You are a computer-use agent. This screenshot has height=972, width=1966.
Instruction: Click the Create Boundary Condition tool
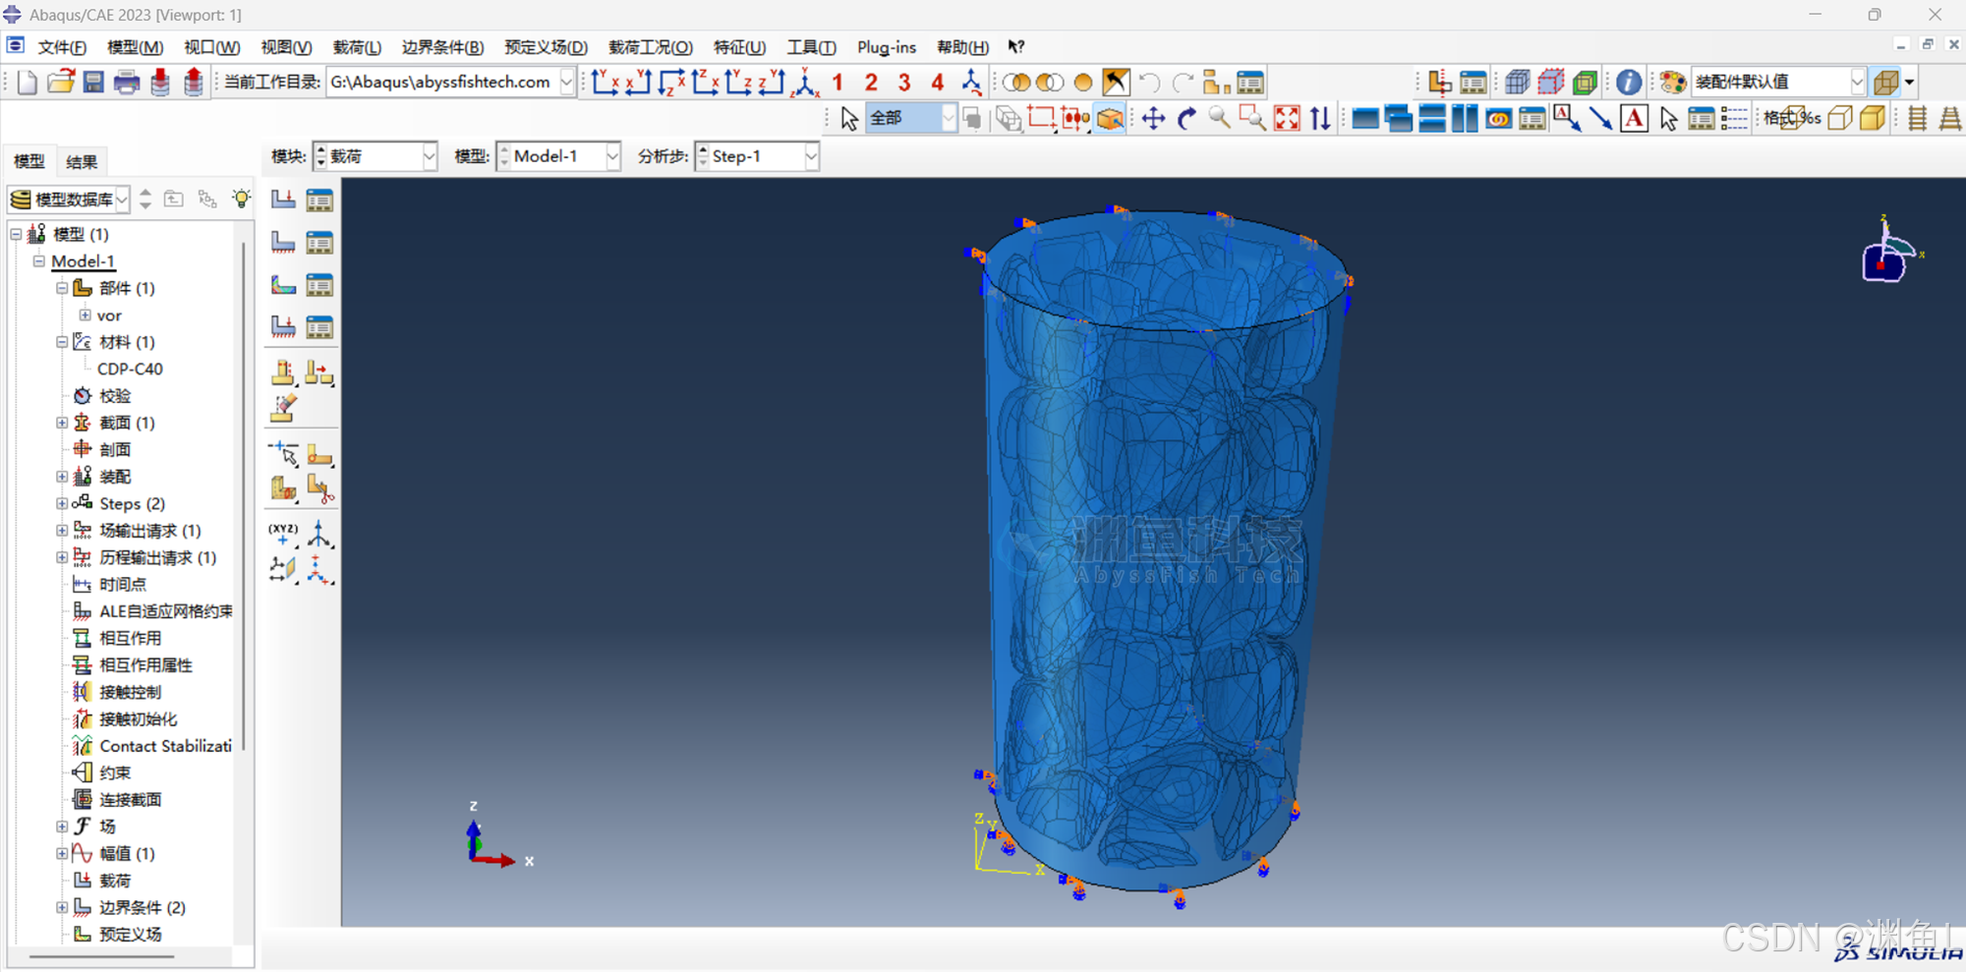coord(283,243)
